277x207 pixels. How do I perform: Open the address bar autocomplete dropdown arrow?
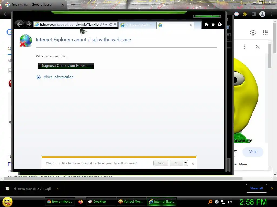[106, 24]
